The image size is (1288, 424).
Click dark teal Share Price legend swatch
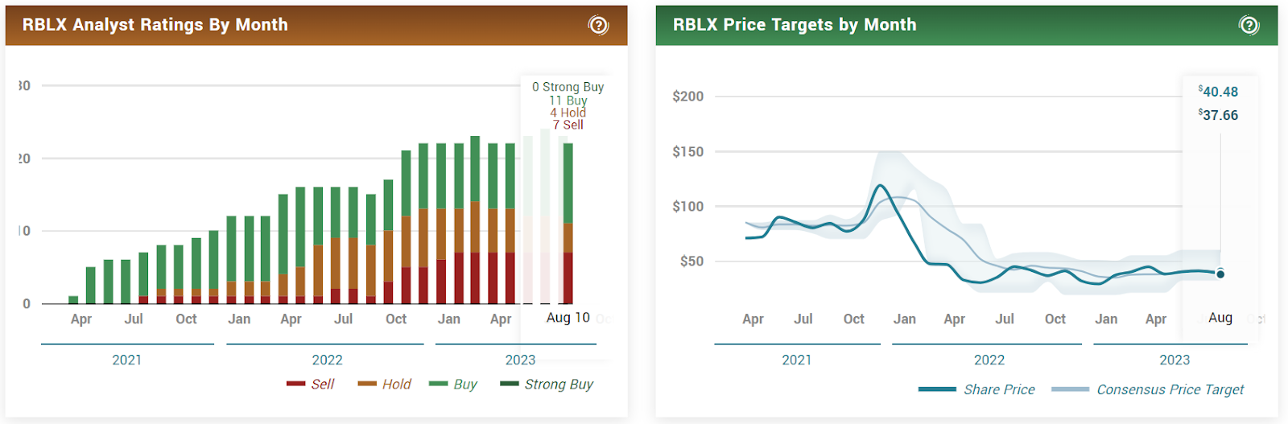pos(937,389)
